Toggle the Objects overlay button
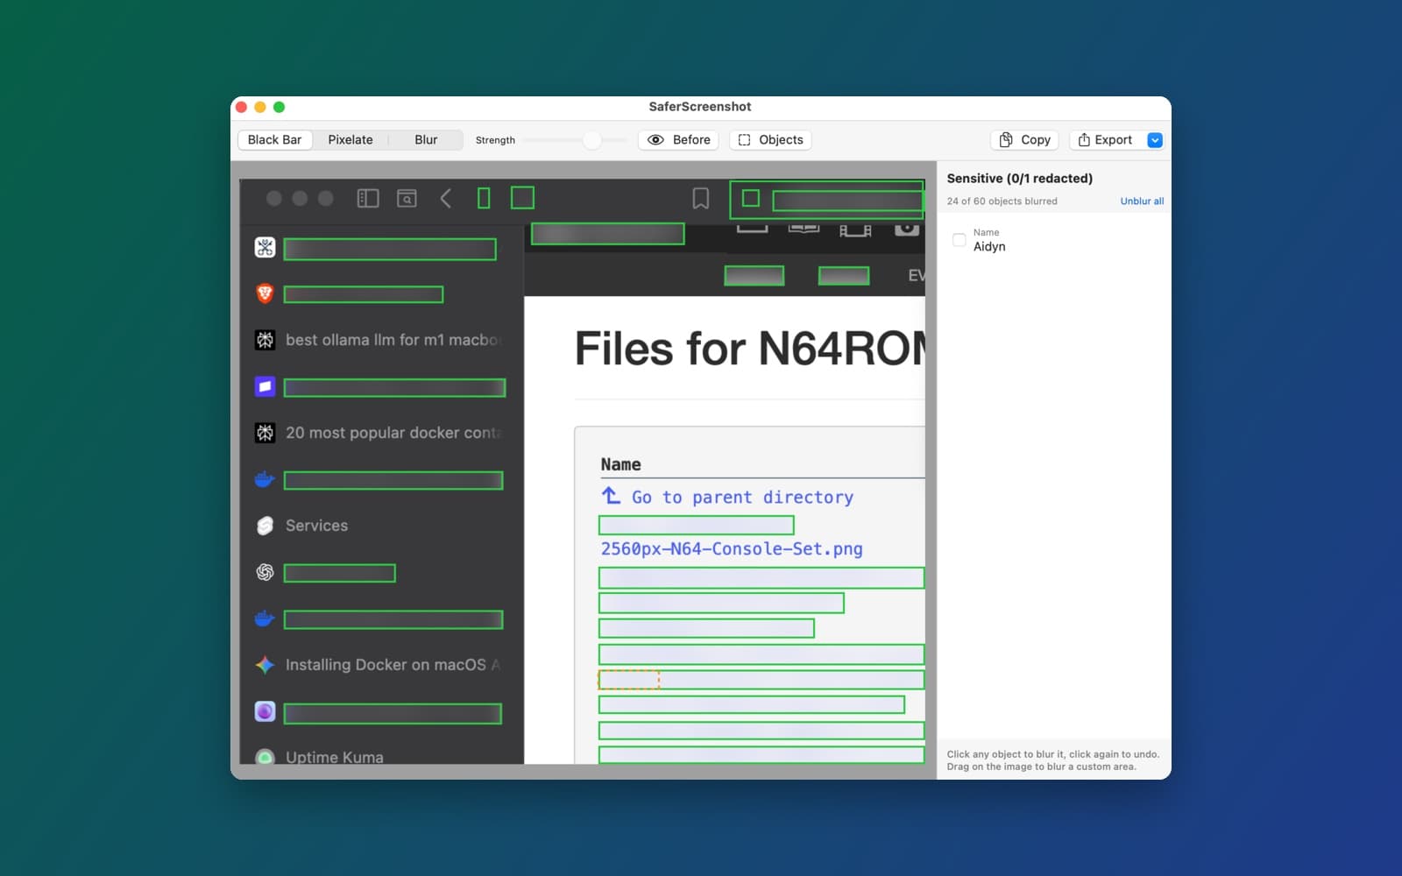 click(770, 140)
